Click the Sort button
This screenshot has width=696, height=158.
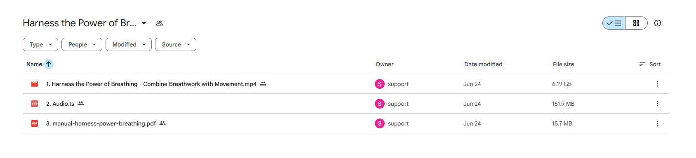(650, 64)
